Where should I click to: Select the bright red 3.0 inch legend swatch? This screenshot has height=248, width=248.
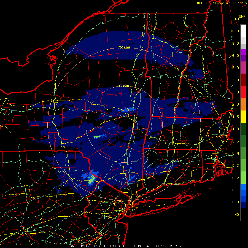pos(243,92)
